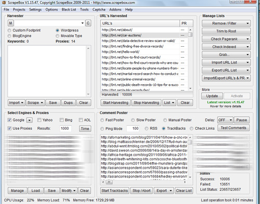
Task: Click the M button beside footprint box
Action: (10, 23)
